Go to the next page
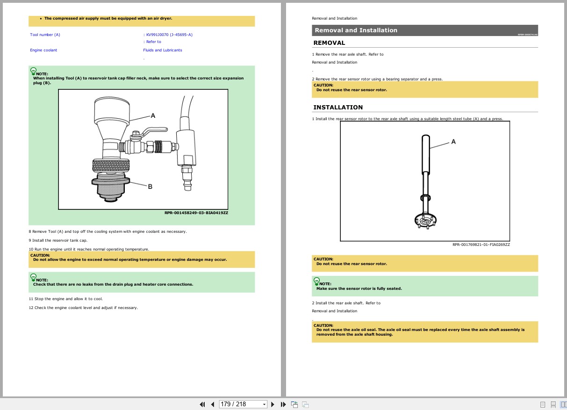The width and height of the screenshot is (567, 410). [x=273, y=404]
